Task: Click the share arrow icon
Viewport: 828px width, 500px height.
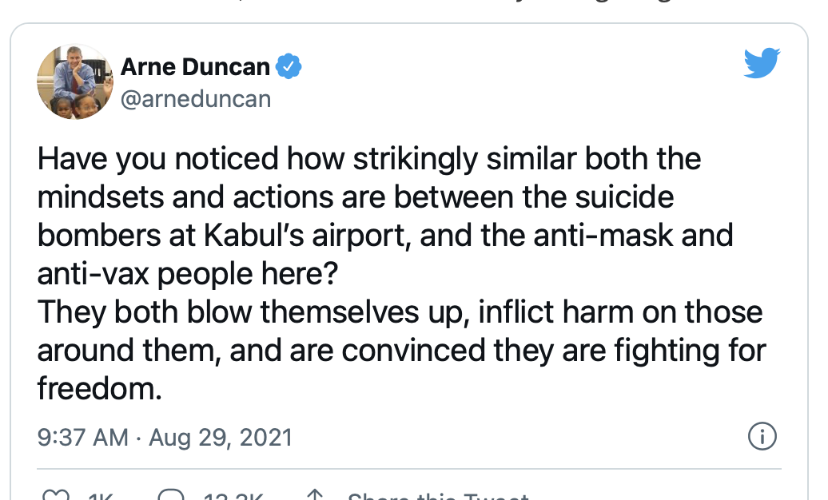Action: [x=315, y=495]
